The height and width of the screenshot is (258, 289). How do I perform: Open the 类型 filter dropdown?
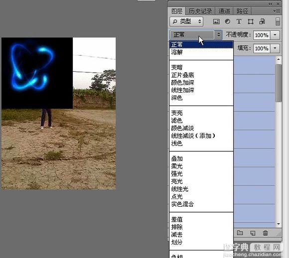186,21
